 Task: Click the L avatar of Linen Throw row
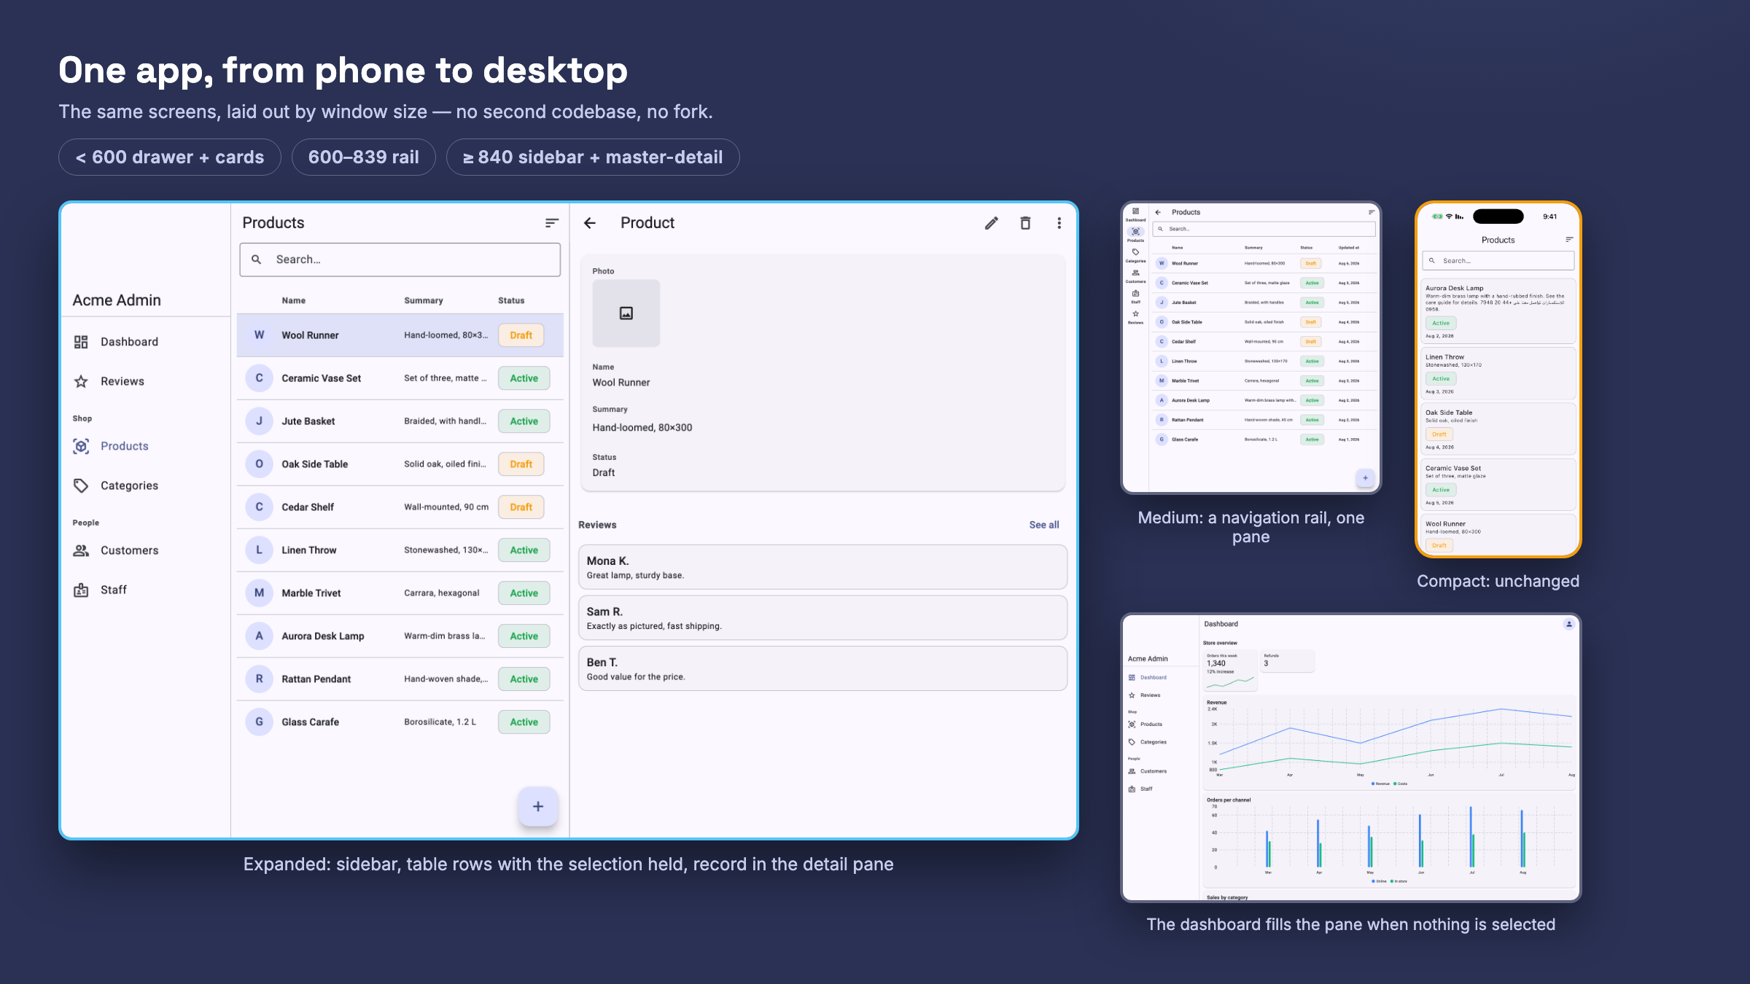[x=259, y=550]
